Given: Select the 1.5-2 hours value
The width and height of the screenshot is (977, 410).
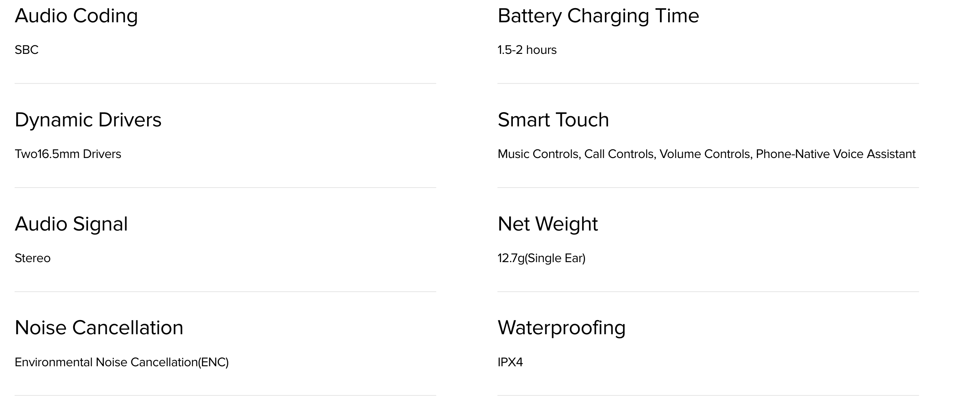Looking at the screenshot, I should (527, 50).
